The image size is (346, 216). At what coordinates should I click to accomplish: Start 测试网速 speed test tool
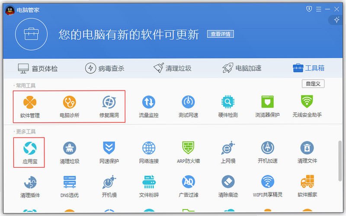pos(188,107)
